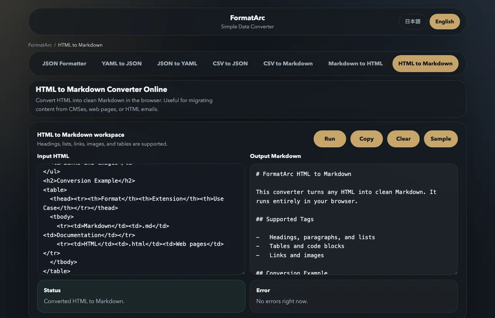495x318 pixels.
Task: Load the Sample HTML input
Action: (x=440, y=139)
